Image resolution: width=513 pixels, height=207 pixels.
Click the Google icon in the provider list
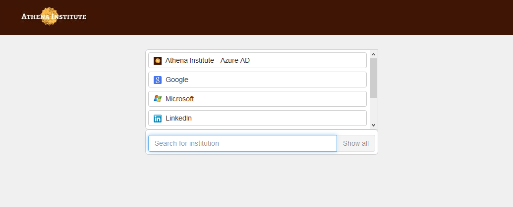click(x=158, y=80)
